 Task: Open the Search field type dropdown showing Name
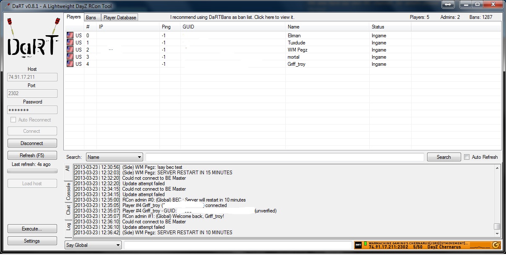[115, 157]
